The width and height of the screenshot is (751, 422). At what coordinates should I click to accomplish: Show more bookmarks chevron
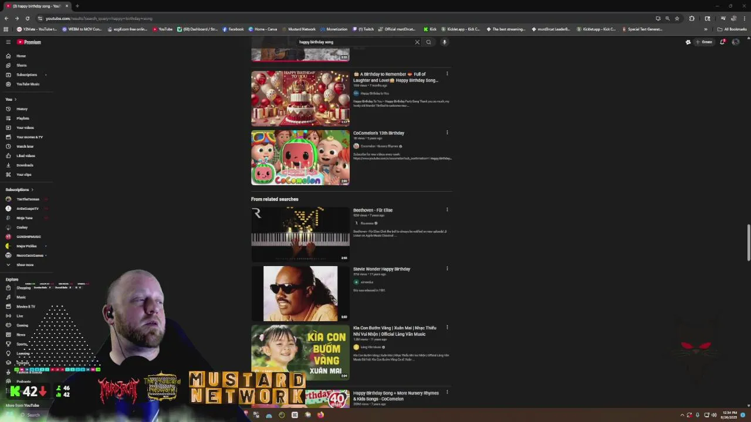705,29
